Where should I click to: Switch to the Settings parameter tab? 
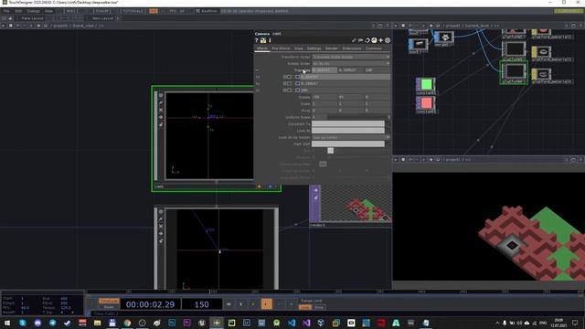(314, 48)
